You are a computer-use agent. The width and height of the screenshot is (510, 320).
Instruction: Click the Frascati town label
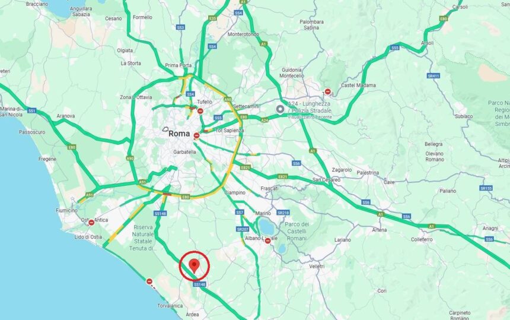[270, 188]
